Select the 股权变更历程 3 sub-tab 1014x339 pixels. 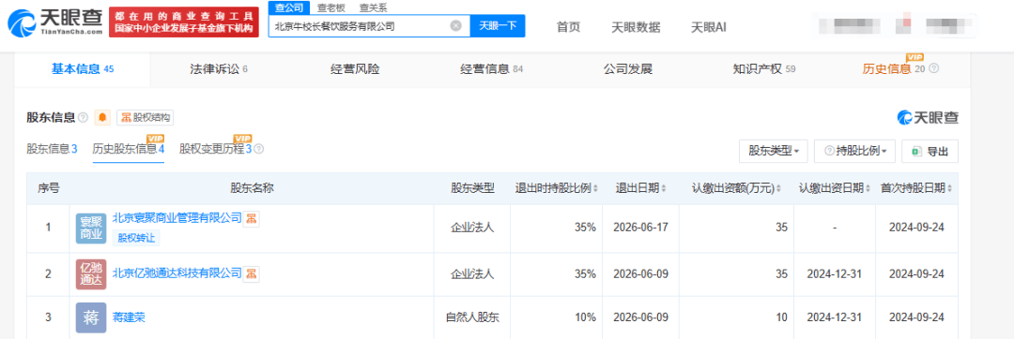tap(215, 149)
